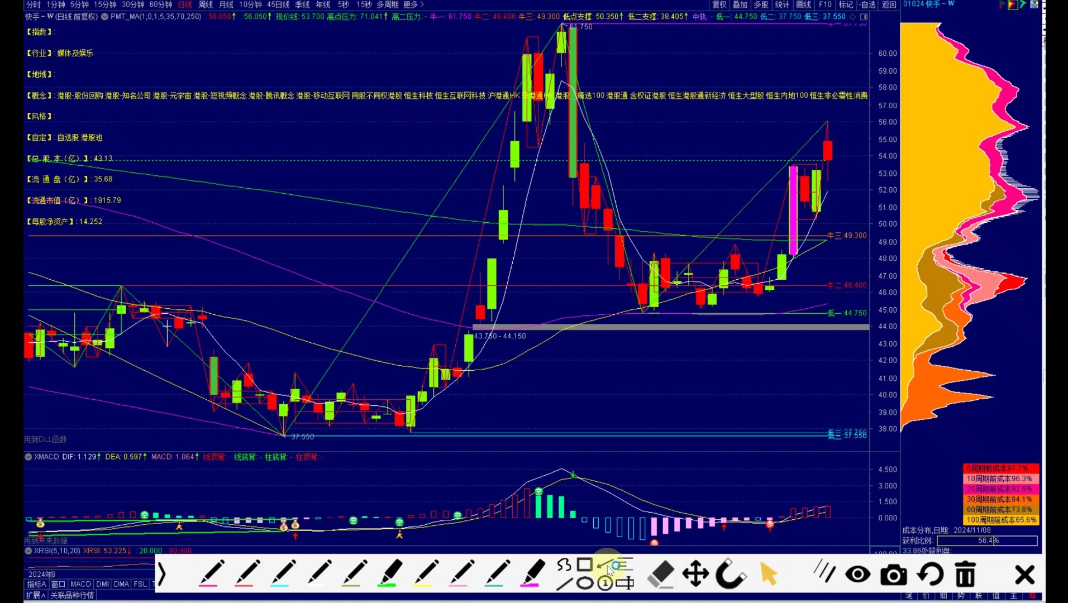Take a screenshot with camera icon
The width and height of the screenshot is (1068, 603).
894,575
